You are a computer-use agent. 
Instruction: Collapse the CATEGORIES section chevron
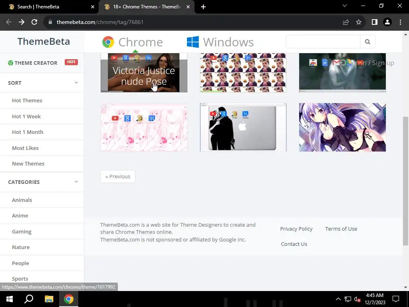point(76,182)
